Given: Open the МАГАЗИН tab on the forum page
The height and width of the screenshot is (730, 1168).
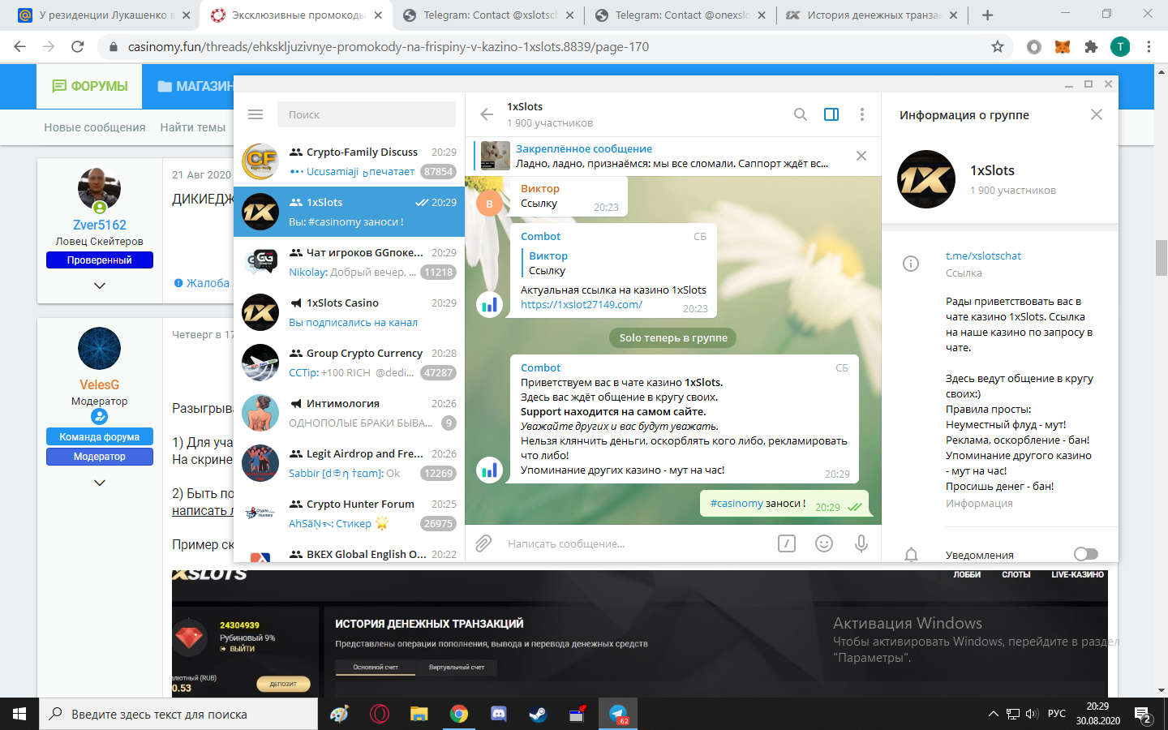Looking at the screenshot, I should [196, 86].
